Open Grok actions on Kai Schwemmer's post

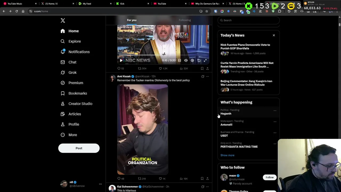[x=203, y=187]
